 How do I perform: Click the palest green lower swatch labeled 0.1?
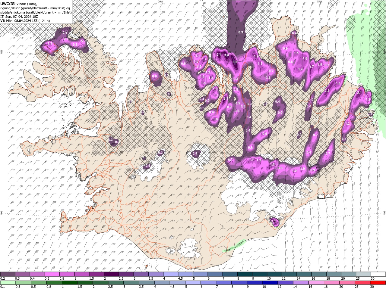(8, 283)
